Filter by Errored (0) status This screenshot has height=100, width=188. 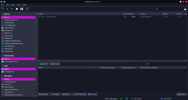(x=18, y=51)
